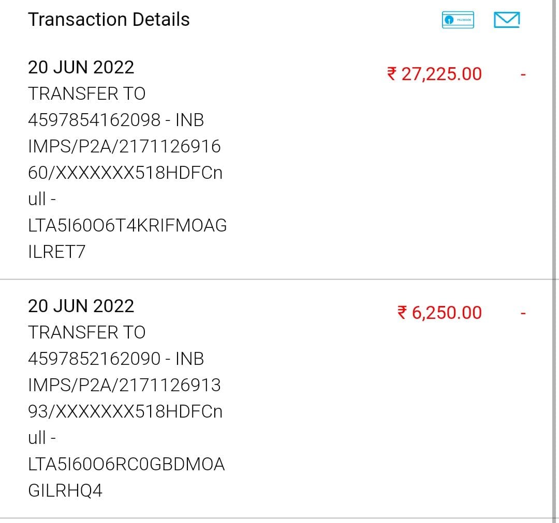
Task: Select the ₹ 27,225.00 debit amount
Action: click(434, 74)
